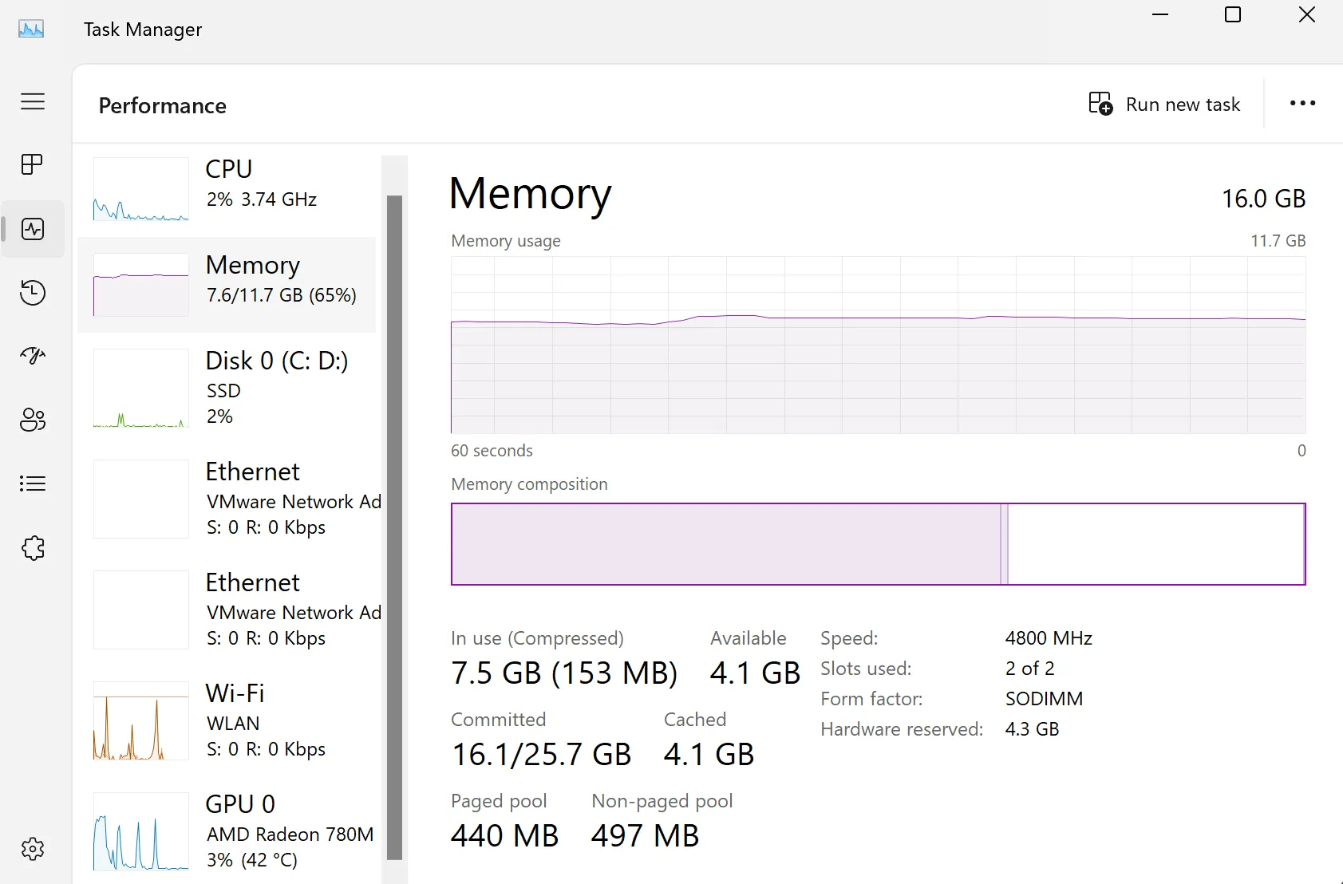Open Task Manager settings gear

[33, 849]
